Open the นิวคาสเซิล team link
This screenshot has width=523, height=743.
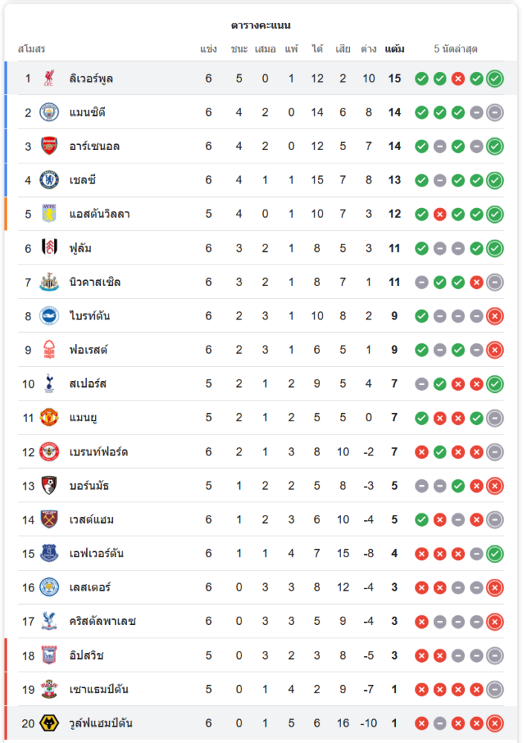coord(94,282)
